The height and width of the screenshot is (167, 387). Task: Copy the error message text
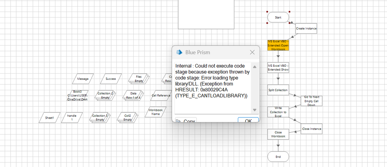click(186, 120)
